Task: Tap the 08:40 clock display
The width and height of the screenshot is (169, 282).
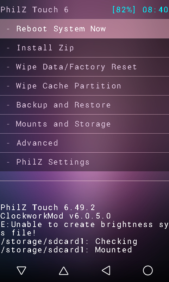Action: [155, 10]
